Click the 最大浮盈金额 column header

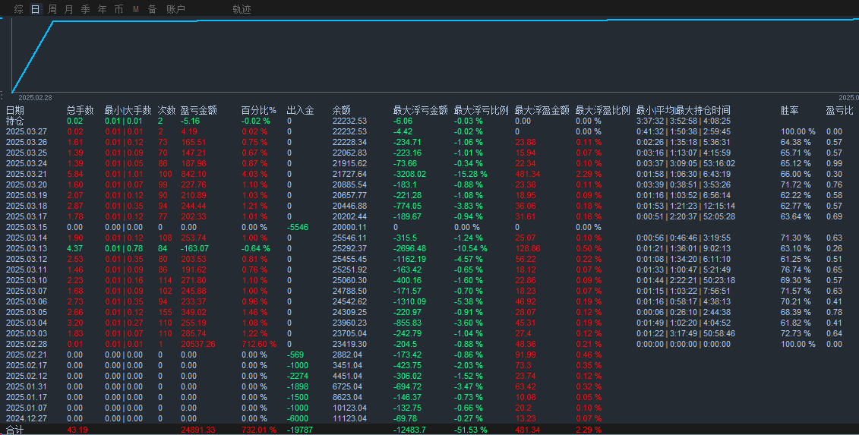tap(542, 110)
